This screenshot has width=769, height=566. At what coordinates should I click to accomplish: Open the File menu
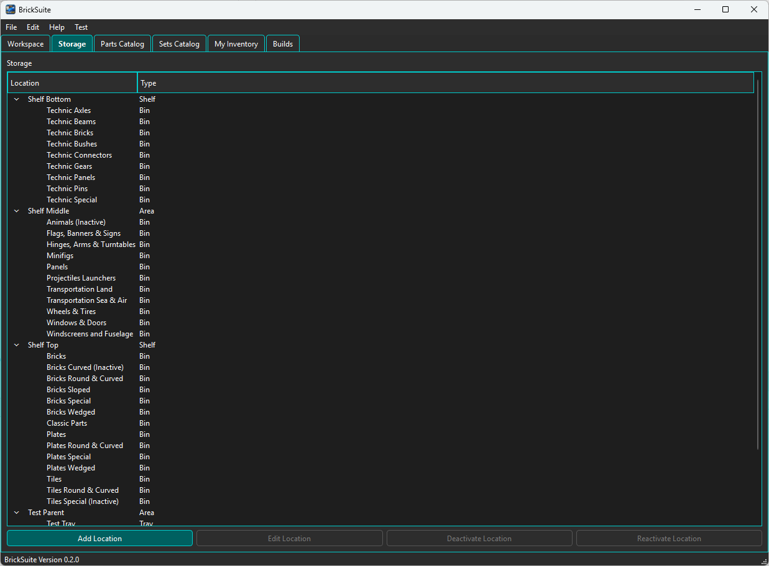(x=11, y=27)
